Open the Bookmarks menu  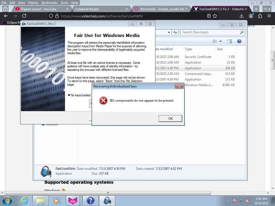[x=49, y=3]
